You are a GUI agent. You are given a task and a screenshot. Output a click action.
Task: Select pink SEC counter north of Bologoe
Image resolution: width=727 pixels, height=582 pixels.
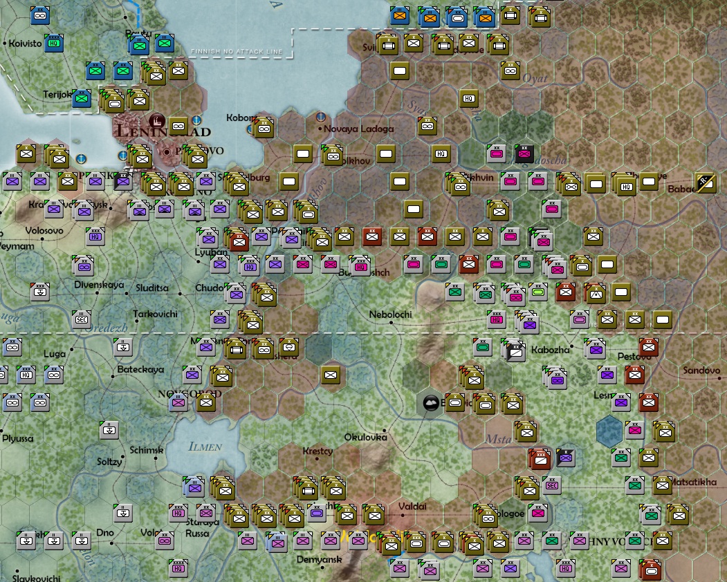click(552, 485)
